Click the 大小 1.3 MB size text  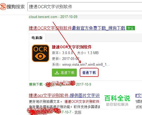pos(88,53)
